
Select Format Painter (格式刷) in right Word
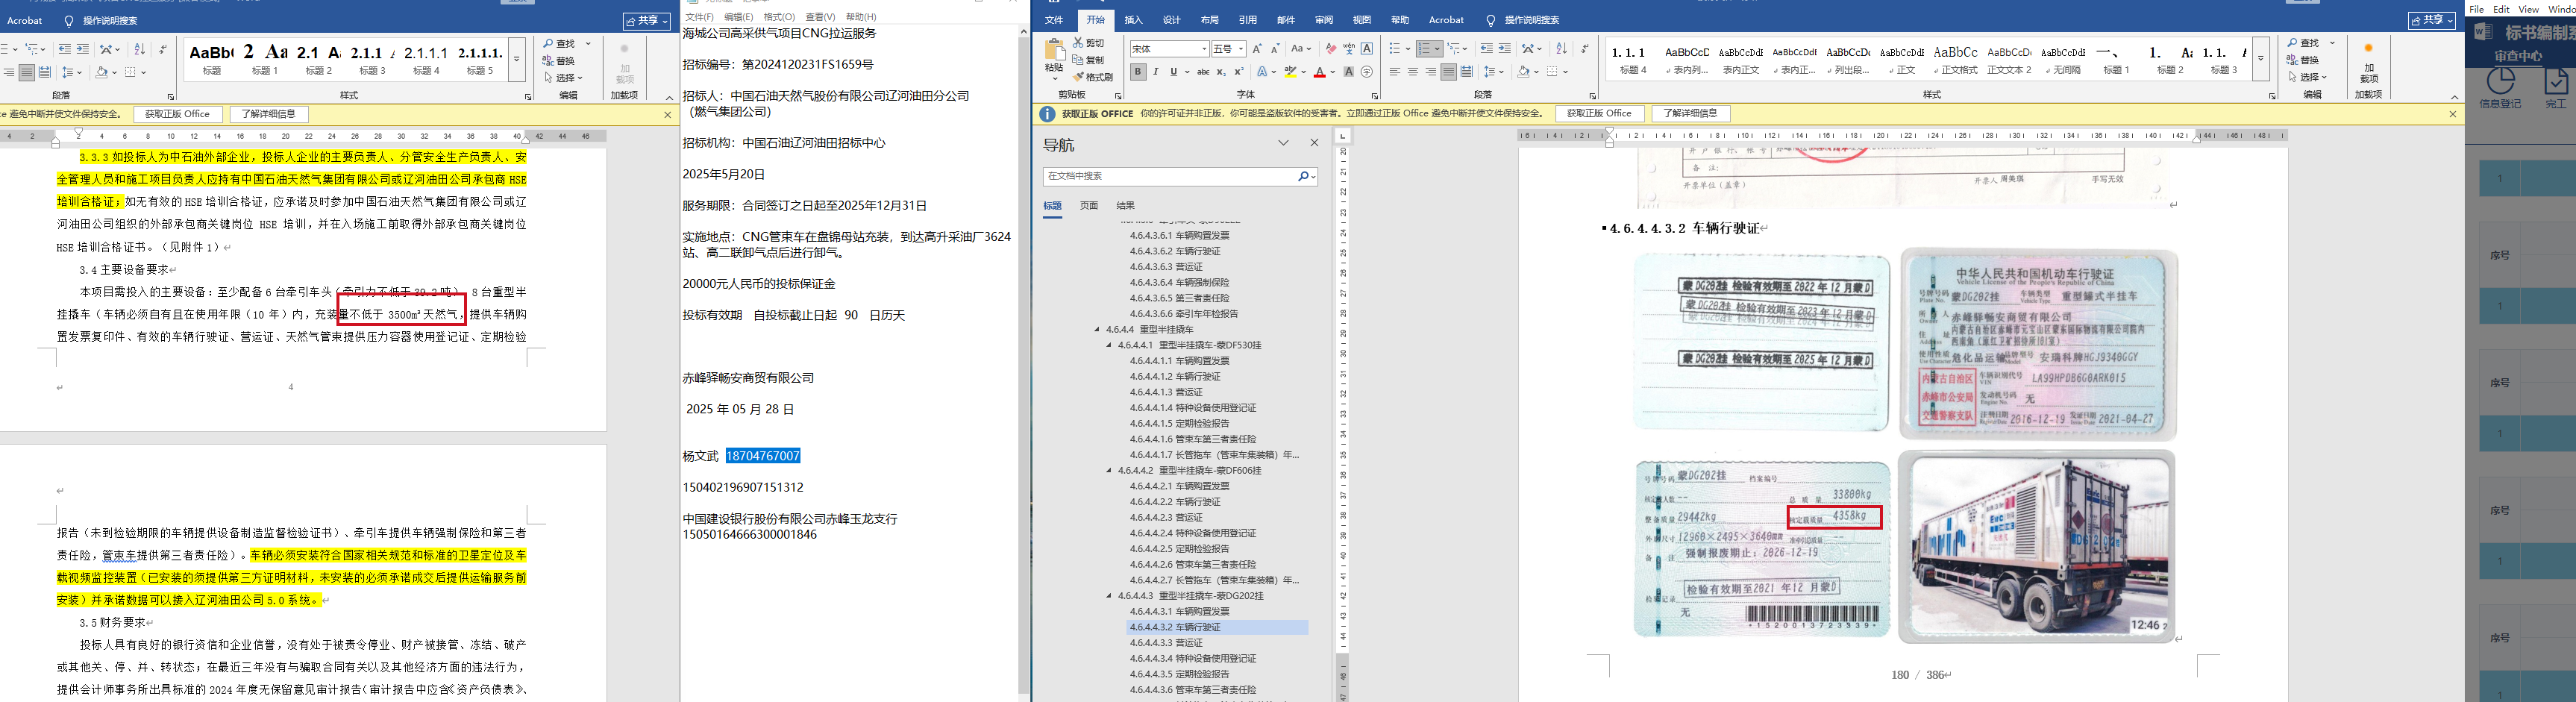[1093, 77]
